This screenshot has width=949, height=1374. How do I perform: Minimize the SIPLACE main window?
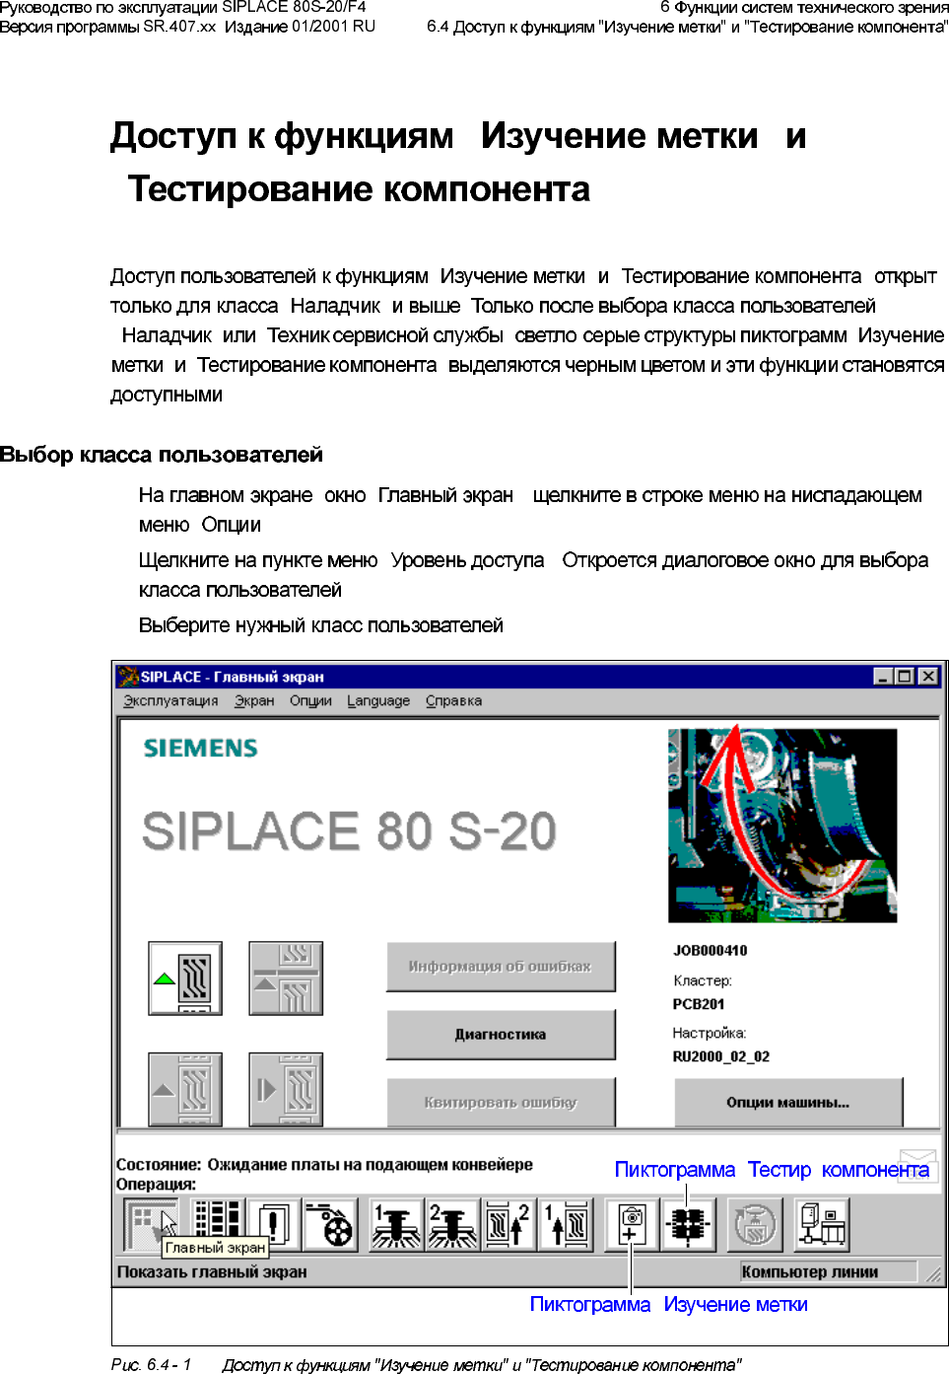883,677
